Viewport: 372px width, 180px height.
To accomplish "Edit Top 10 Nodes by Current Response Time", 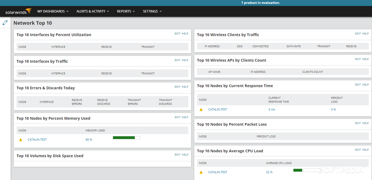I will [x=358, y=85].
